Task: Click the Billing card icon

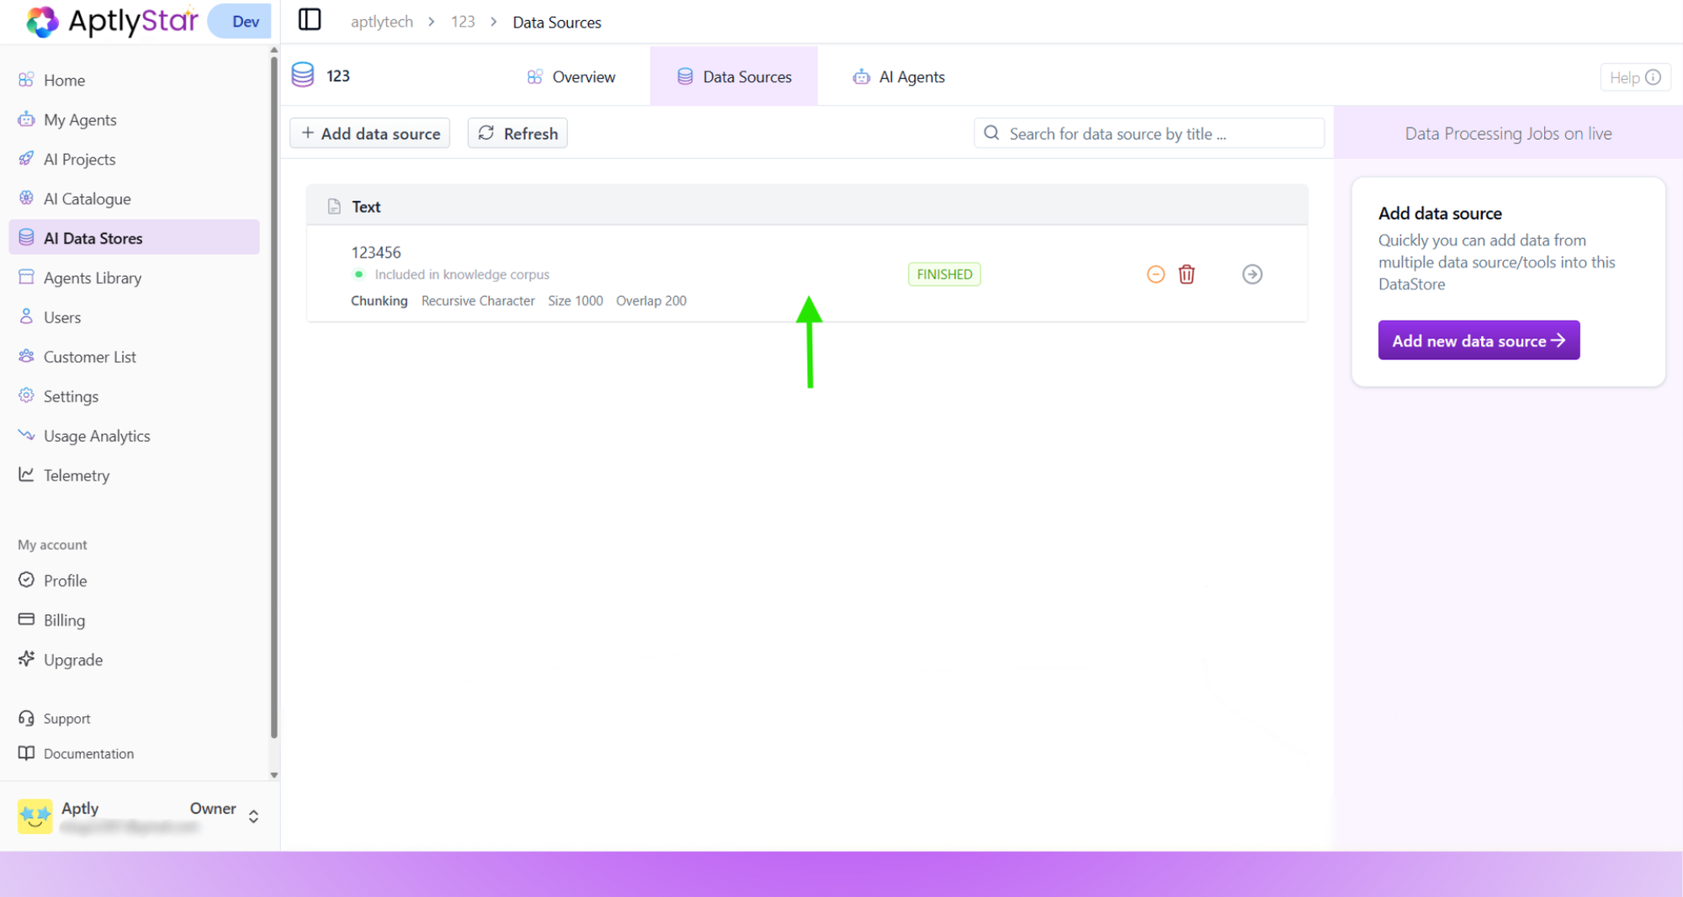Action: point(26,619)
